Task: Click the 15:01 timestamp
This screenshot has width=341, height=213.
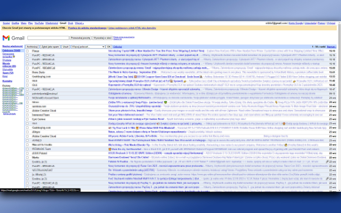Action: click(332, 72)
